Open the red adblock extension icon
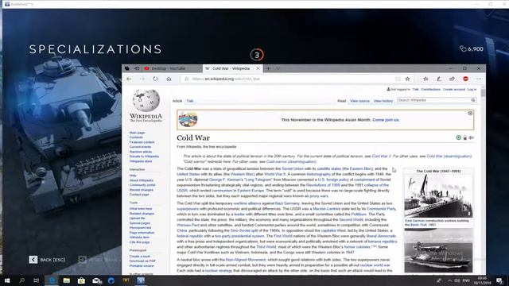The image size is (509, 286). pos(465,79)
